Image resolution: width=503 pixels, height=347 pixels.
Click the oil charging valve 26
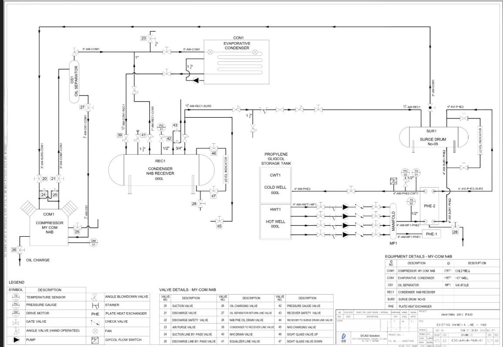coord(21,250)
